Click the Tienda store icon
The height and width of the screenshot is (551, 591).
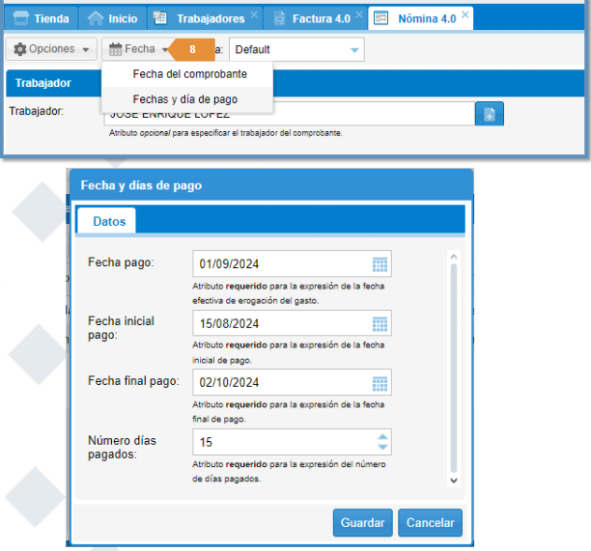(x=20, y=18)
